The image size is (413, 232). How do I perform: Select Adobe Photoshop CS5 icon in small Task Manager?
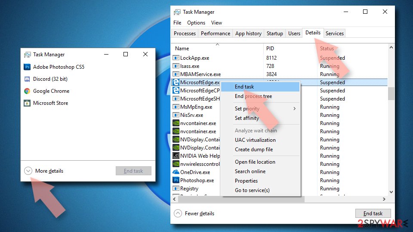pos(27,67)
